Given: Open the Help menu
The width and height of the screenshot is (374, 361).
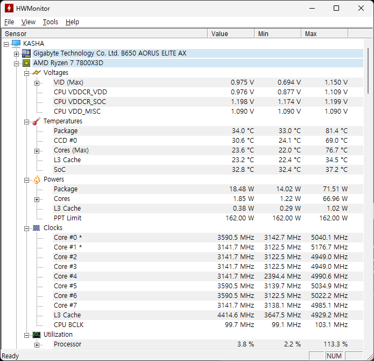Looking at the screenshot, I should (72, 22).
